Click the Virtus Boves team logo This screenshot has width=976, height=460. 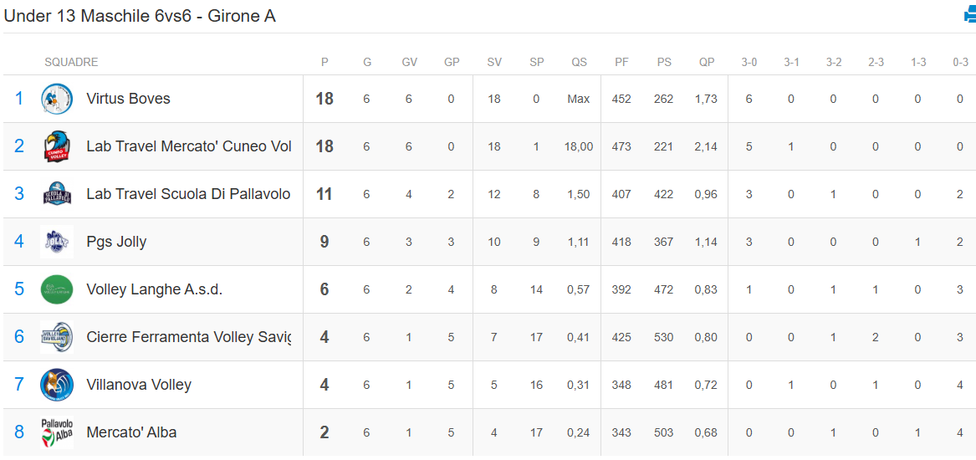(57, 100)
